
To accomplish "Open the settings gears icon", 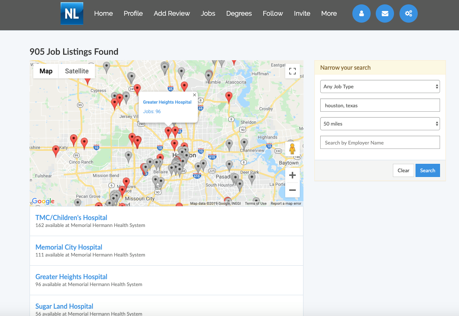I will click(409, 14).
